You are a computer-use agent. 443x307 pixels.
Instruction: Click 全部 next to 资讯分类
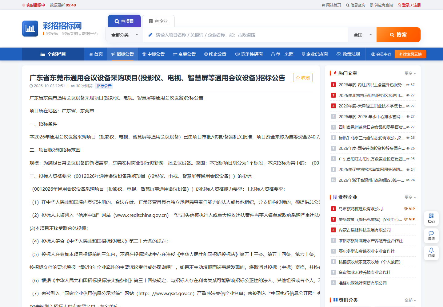410,300
